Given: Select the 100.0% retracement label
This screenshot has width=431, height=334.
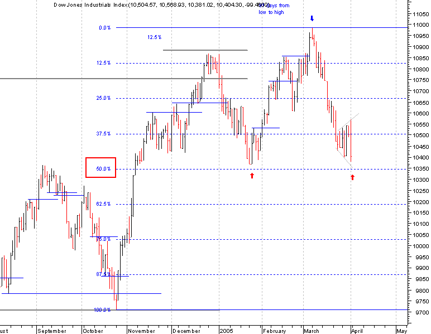Looking at the screenshot, I should [x=102, y=310].
